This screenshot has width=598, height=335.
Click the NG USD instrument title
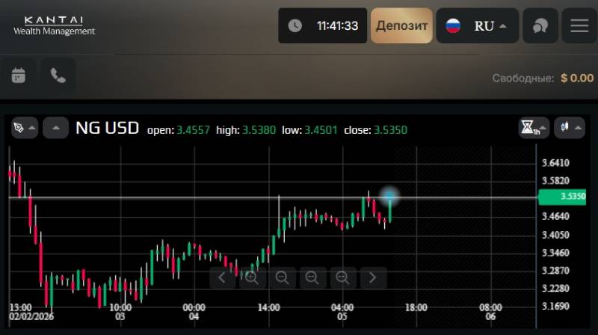pyautogui.click(x=107, y=128)
